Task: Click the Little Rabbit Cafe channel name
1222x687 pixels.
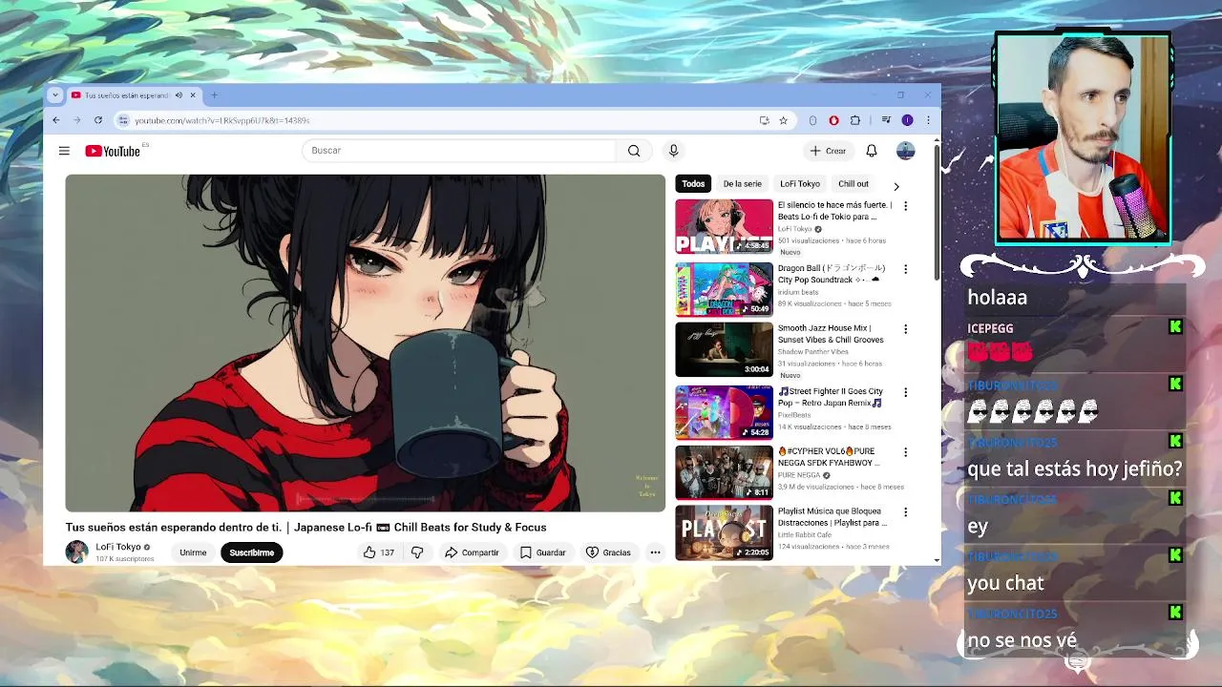Action: pyautogui.click(x=805, y=535)
